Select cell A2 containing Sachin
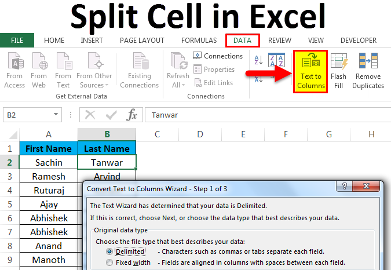The image size is (391, 270). pos(49,163)
